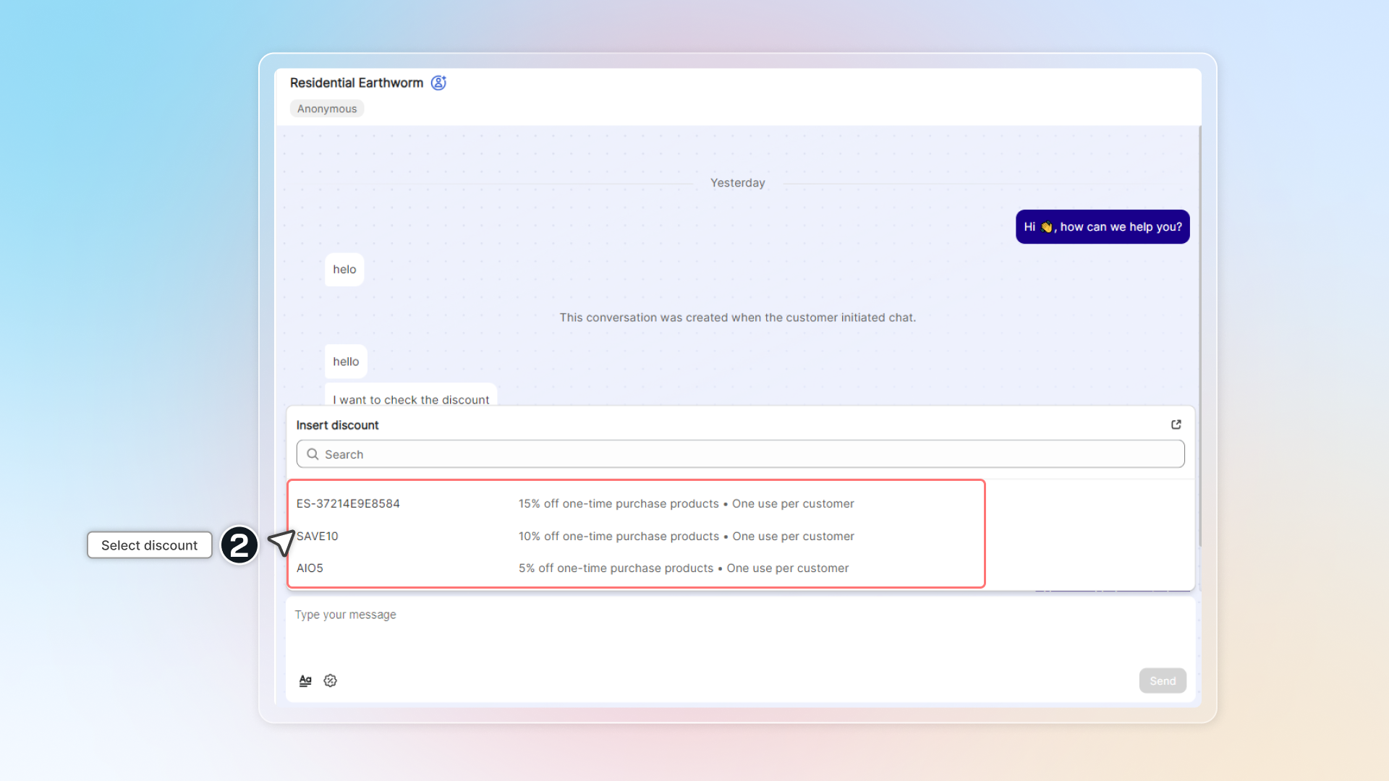Click the discount percent badge icon

click(331, 680)
